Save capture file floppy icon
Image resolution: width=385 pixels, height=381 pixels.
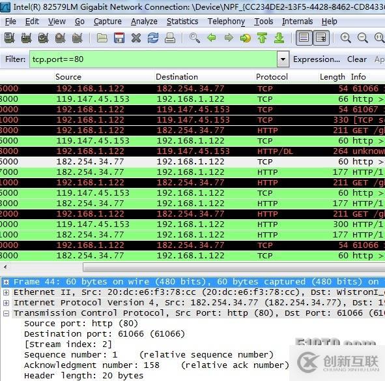coord(119,38)
